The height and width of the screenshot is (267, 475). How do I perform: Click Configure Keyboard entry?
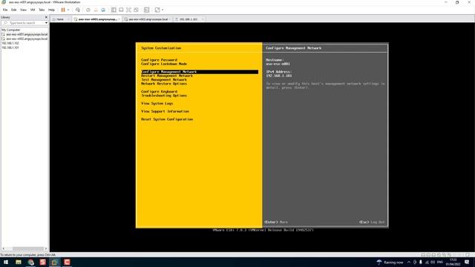tap(159, 91)
